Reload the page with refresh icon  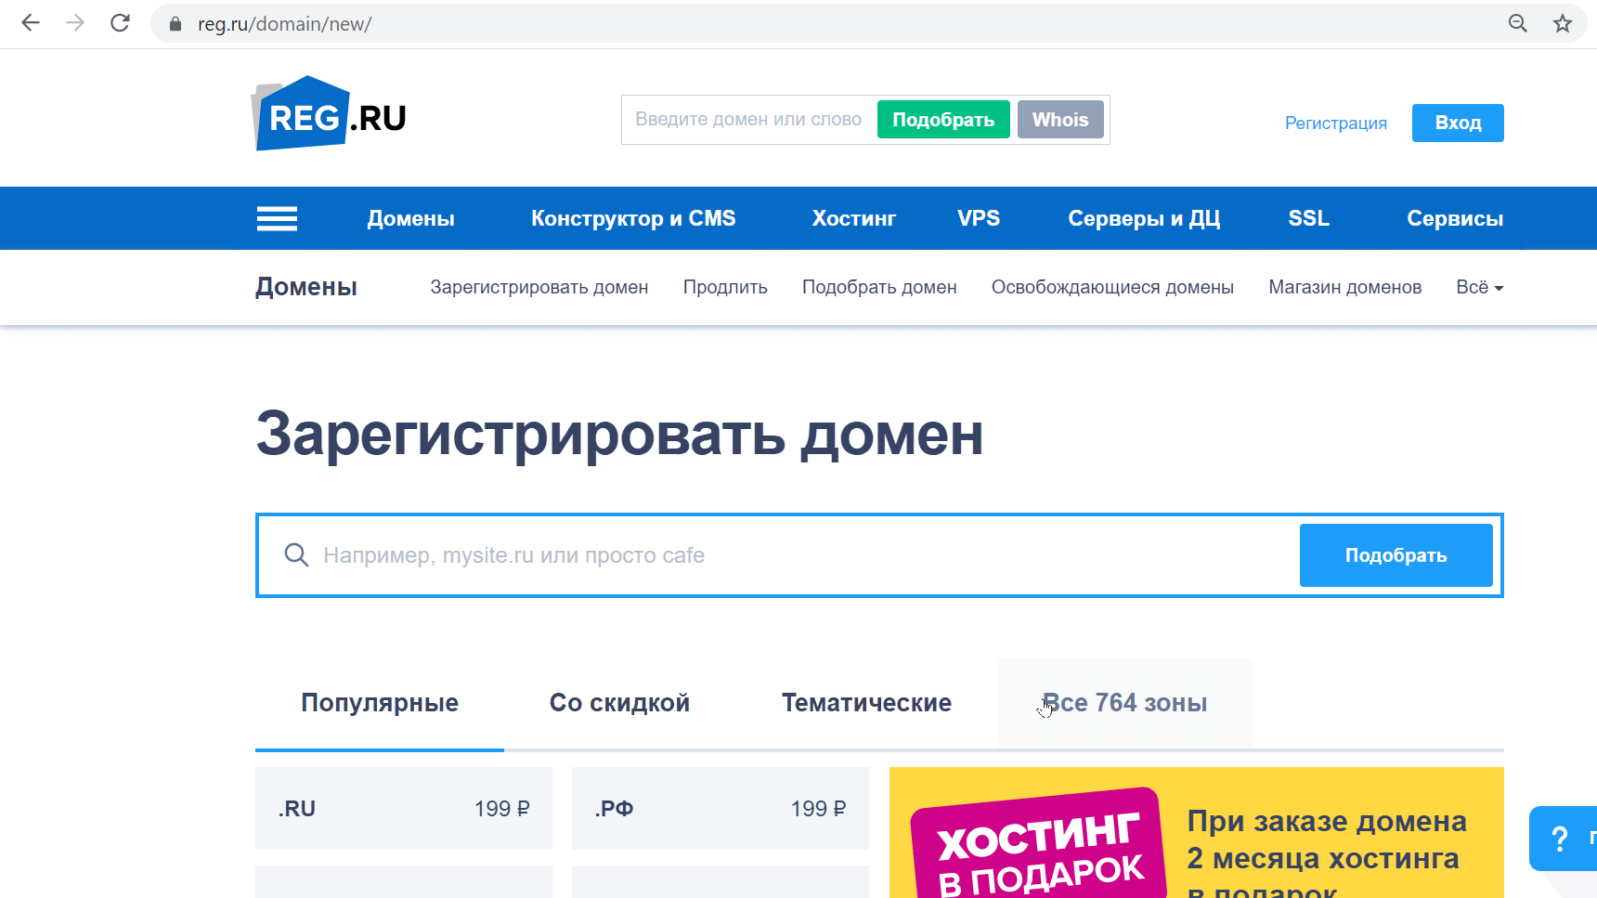[120, 23]
